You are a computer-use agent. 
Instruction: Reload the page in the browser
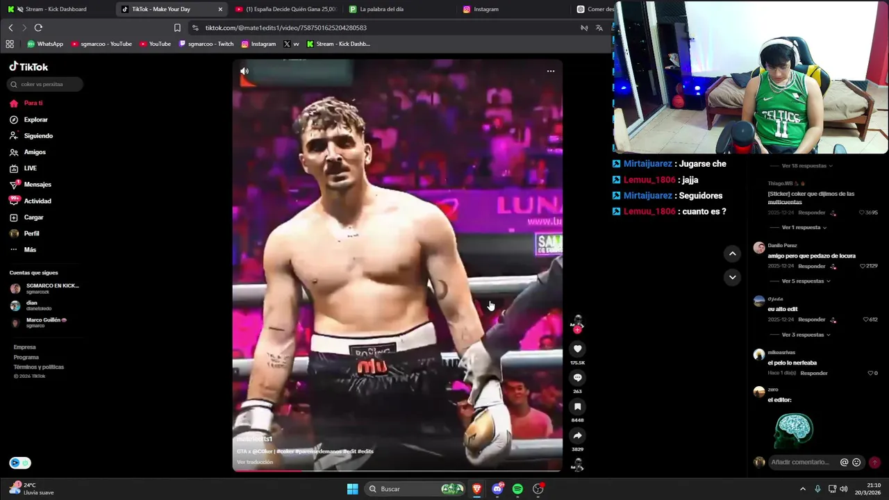click(38, 28)
